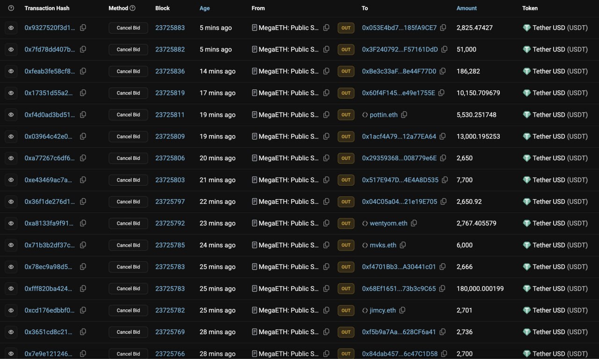599x359 pixels.
Task: Copy transaction hash 0xcd176edbbf0
Action: pos(83,310)
